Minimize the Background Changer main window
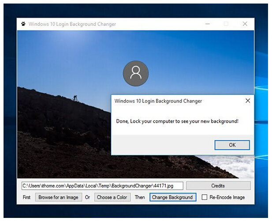 click(208, 24)
